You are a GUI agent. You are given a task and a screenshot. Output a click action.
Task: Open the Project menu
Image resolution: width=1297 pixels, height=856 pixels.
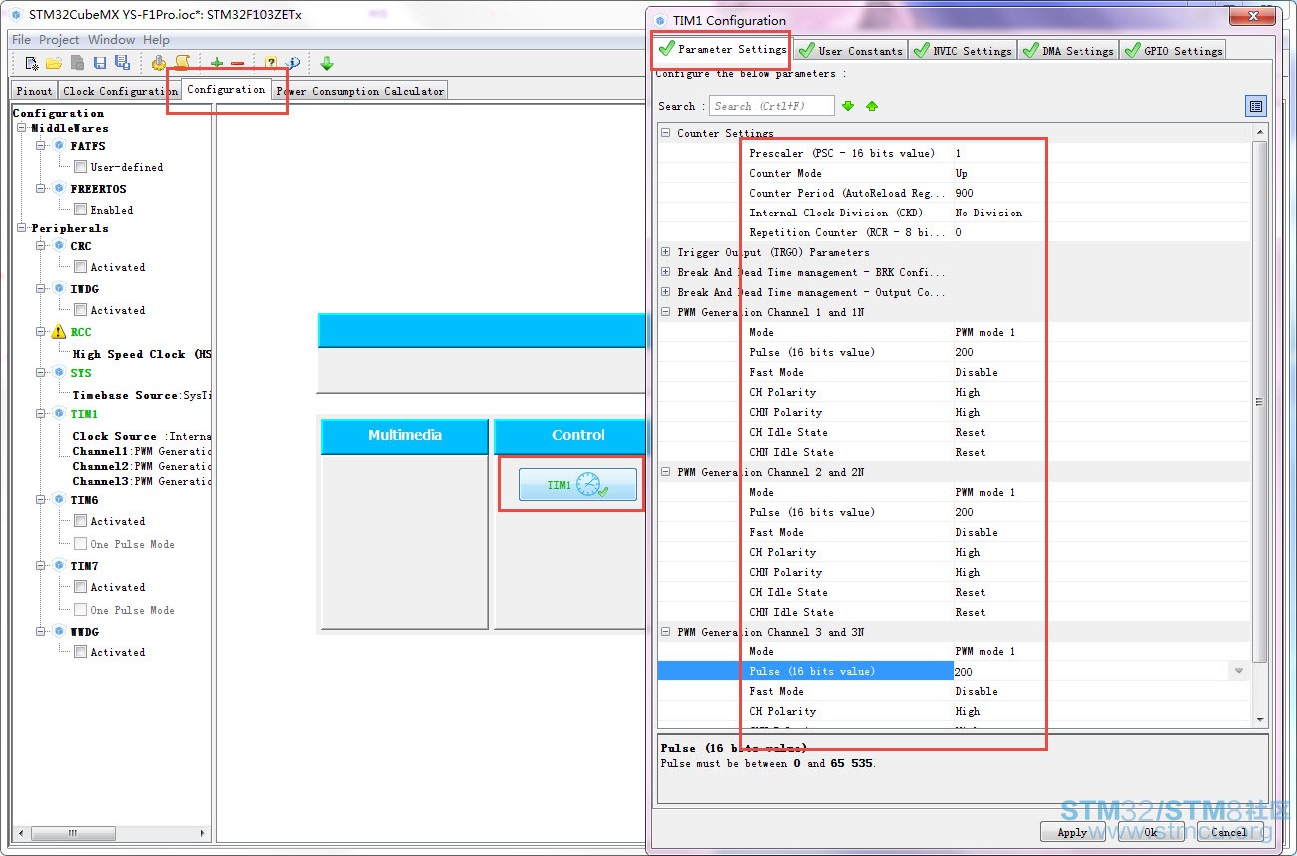pos(59,40)
